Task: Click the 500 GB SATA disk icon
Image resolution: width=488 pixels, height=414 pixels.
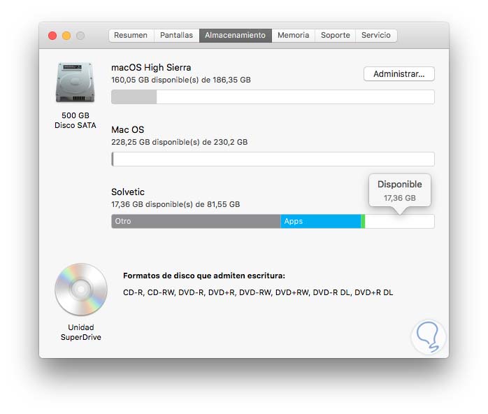Action: (75, 83)
